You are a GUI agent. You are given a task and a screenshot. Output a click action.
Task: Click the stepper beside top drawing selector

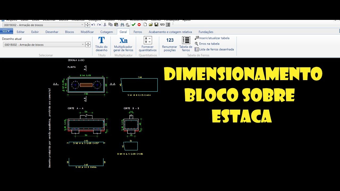[88, 25]
